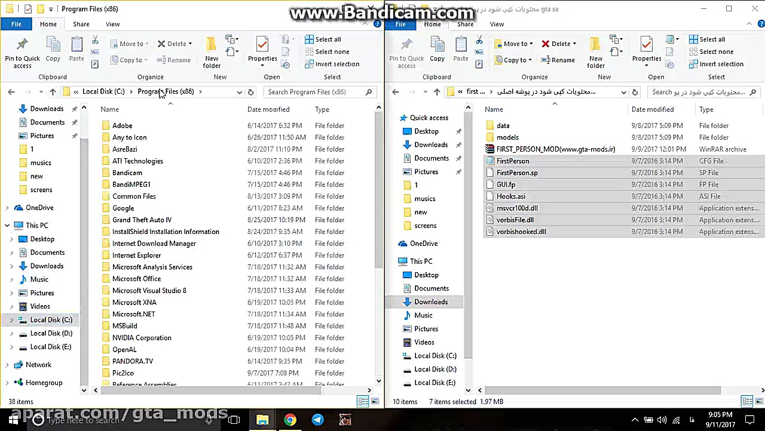Image resolution: width=765 pixels, height=431 pixels.
Task: Open File tab in Program Files window
Action: (x=16, y=24)
